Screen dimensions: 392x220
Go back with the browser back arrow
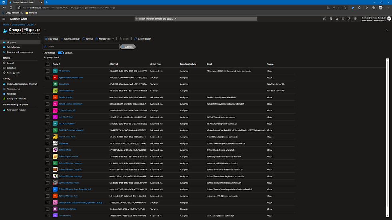pos(4,8)
